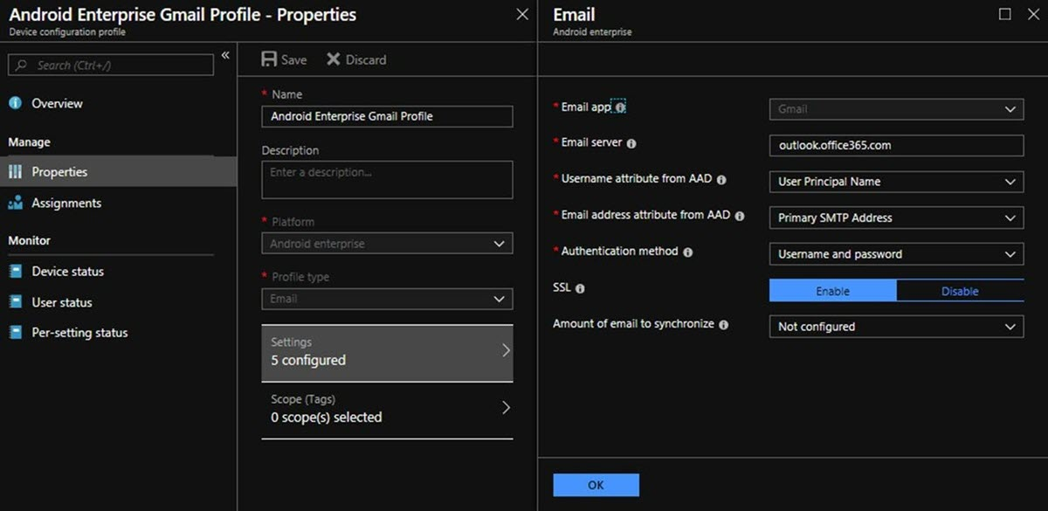Viewport: 1048px width, 511px height.
Task: Click the info icon beside Email server
Action: click(631, 143)
